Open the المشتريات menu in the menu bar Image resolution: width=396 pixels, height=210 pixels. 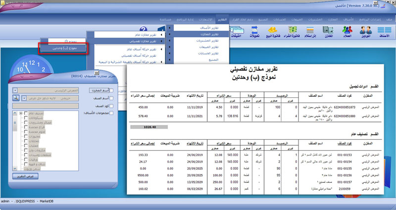point(315,19)
